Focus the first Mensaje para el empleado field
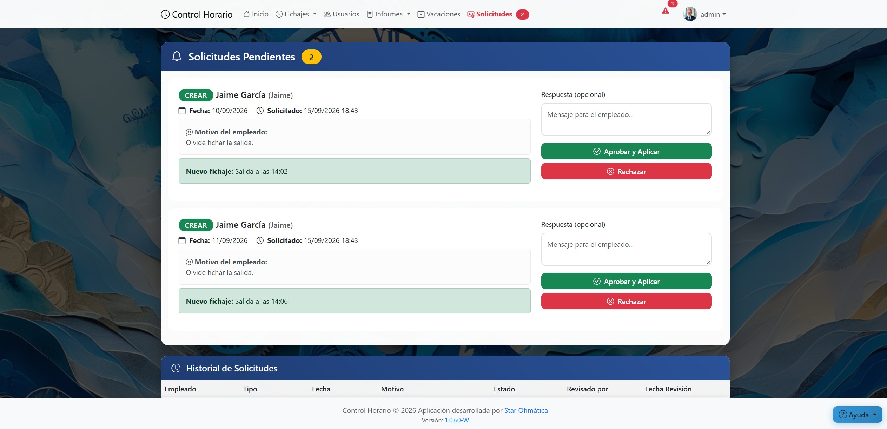The height and width of the screenshot is (429, 887). pyautogui.click(x=626, y=119)
